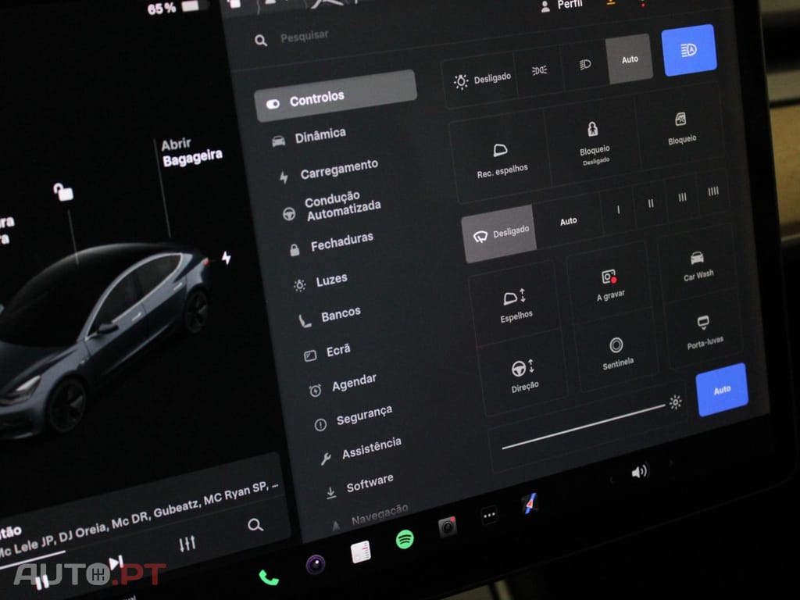
Task: Tap the volume speaker icon
Action: coord(639,471)
